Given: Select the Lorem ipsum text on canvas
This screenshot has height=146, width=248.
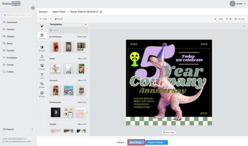Looking at the screenshot, I should click(x=144, y=103).
